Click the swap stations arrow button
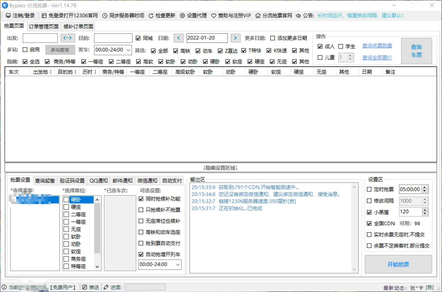442x292 pixels. pos(67,38)
